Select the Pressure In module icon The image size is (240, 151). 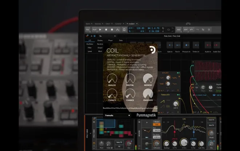[x=187, y=45]
